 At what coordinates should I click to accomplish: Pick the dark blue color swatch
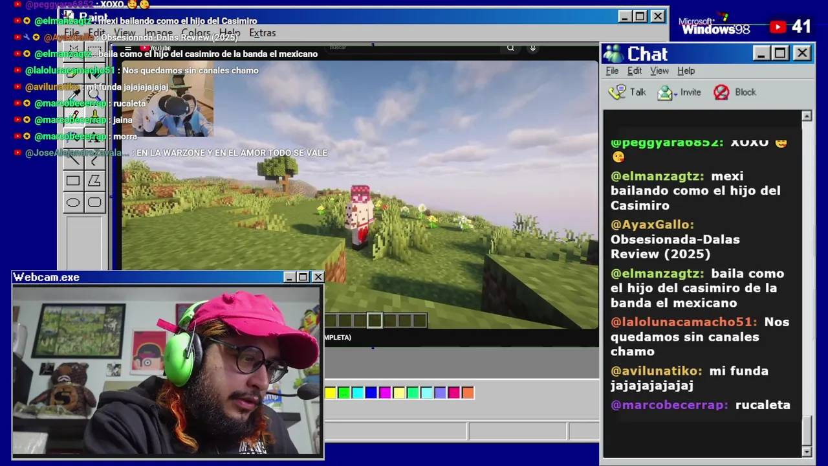coord(371,392)
